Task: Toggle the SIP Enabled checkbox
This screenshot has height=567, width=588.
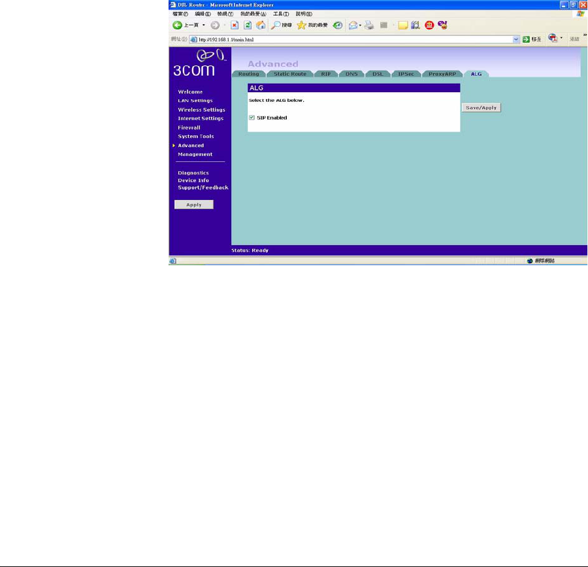Action: pos(252,118)
